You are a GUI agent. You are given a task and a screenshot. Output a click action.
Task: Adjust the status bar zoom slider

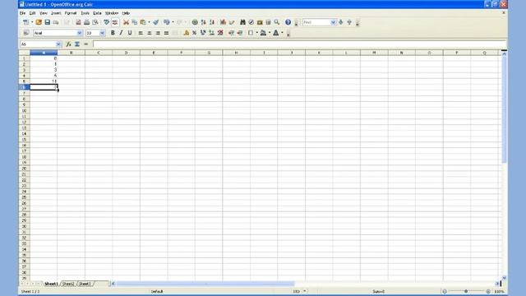point(466,292)
